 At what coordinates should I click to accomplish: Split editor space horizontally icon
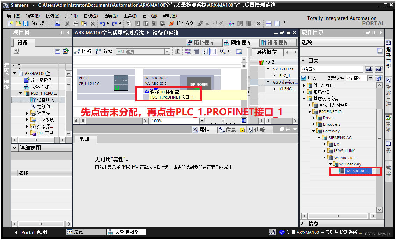coord(269,24)
